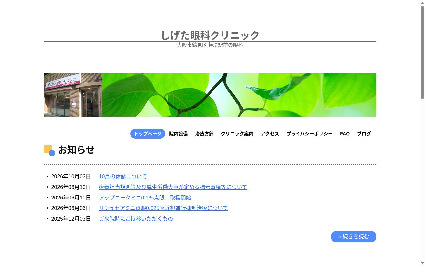The height and width of the screenshot is (266, 425).
Task: Click the date 2026年06月06日
Action: [x=71, y=208]
